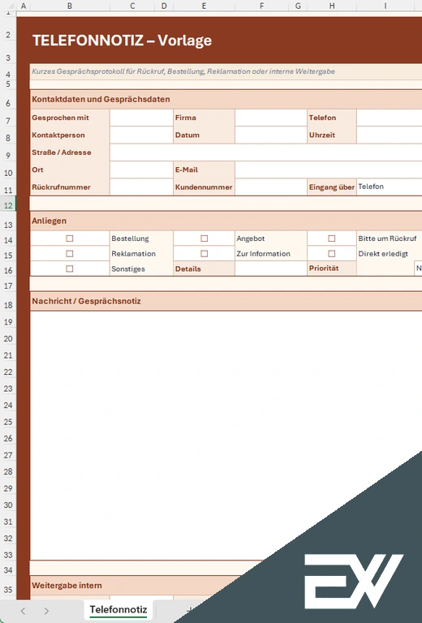422x623 pixels.
Task: Select the Anliegen section heading
Action: point(50,221)
